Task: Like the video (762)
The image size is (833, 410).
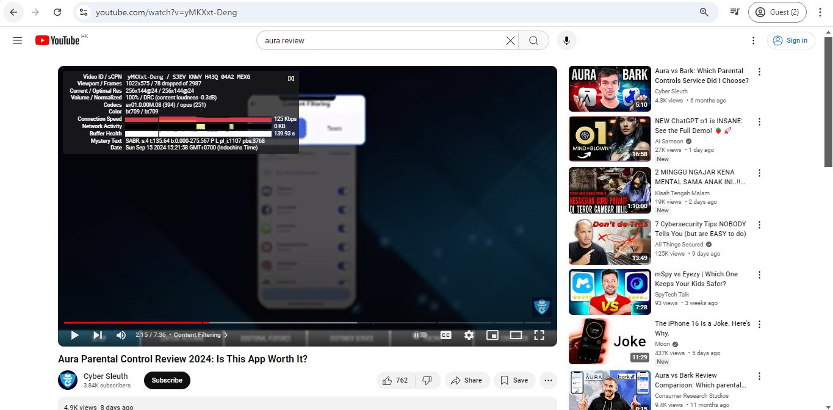Action: coord(395,380)
